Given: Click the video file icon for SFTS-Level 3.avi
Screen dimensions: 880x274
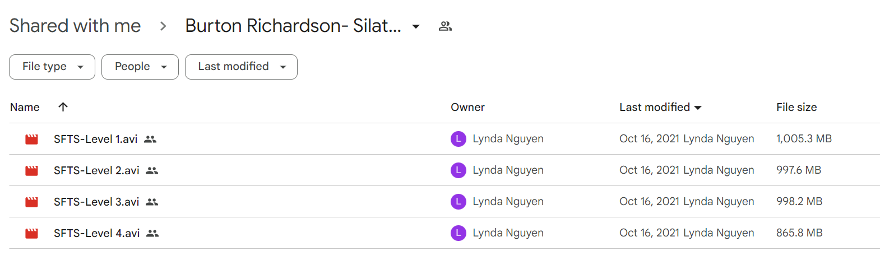Looking at the screenshot, I should 31,202.
